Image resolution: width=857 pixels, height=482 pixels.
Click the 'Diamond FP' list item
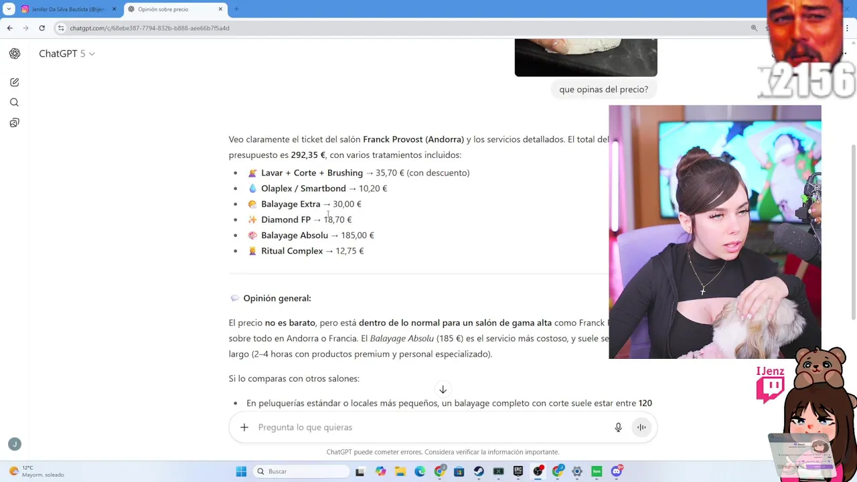click(x=286, y=220)
